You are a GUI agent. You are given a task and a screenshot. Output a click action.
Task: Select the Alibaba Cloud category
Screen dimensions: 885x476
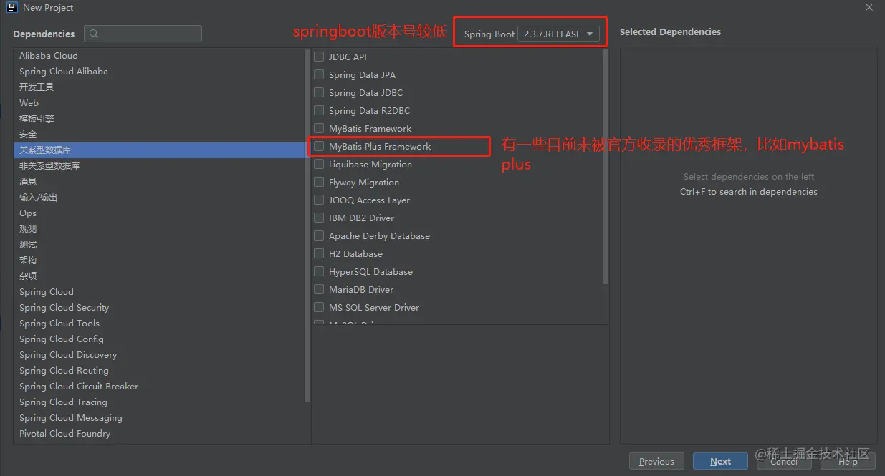[159, 55]
